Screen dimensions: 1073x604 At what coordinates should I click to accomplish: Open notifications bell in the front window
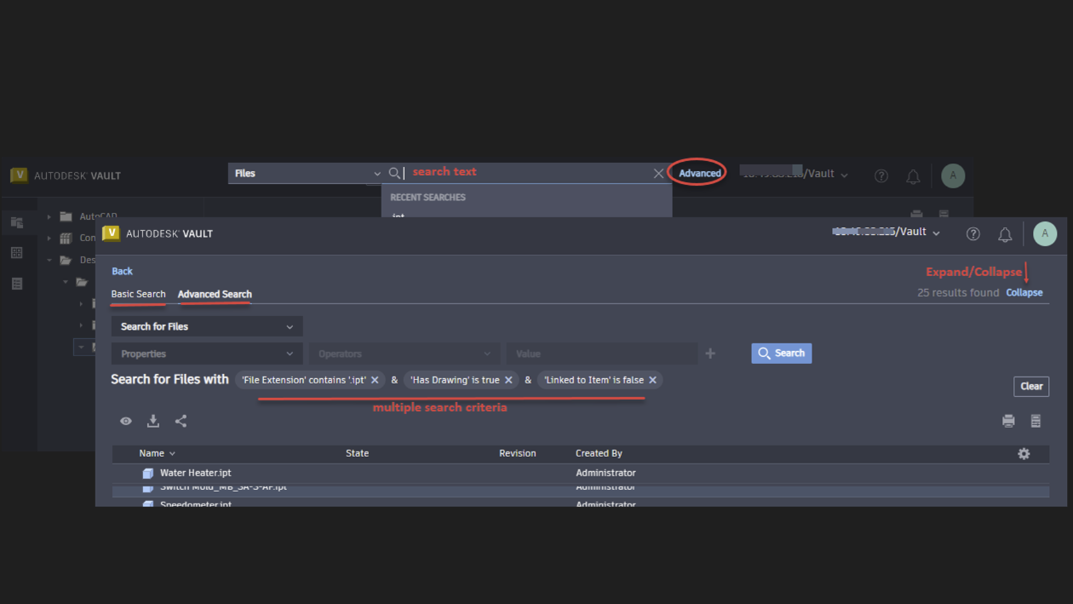pos(1005,234)
